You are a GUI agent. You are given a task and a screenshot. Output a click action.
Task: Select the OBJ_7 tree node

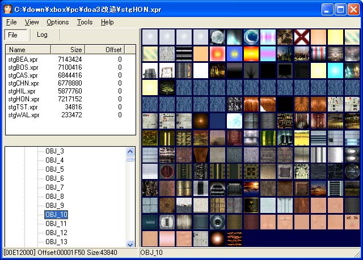54,187
